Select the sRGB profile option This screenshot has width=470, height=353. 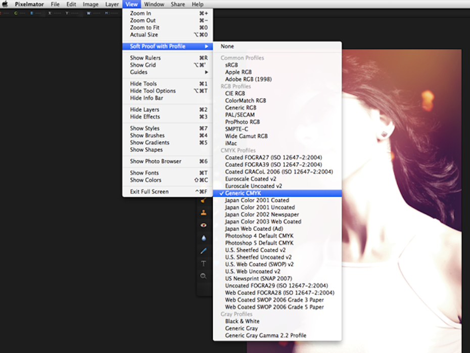click(231, 65)
